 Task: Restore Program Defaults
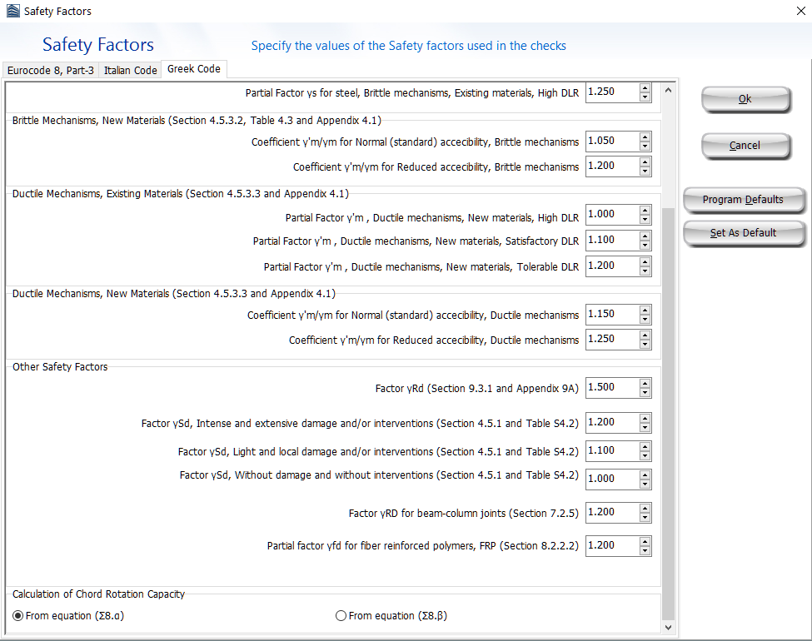point(743,200)
